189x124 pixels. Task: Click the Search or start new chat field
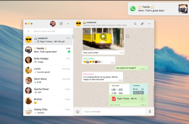point(48,31)
